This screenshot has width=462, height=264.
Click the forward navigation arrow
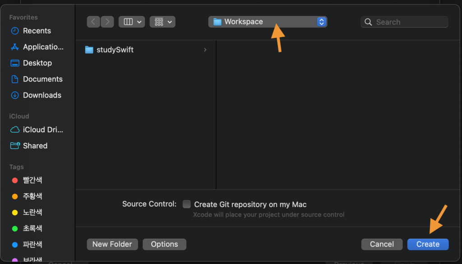107,22
